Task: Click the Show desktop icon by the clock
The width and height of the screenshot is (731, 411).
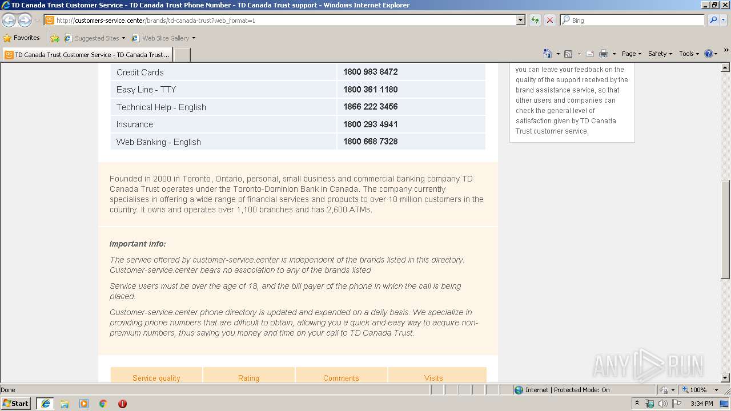Action: pos(725,404)
